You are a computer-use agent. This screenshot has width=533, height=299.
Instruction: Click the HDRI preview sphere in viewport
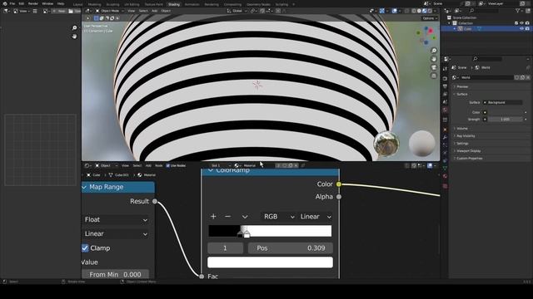coord(386,144)
